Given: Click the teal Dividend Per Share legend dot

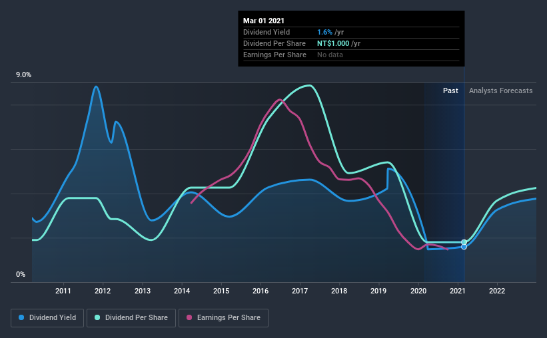Looking at the screenshot, I should [97, 317].
